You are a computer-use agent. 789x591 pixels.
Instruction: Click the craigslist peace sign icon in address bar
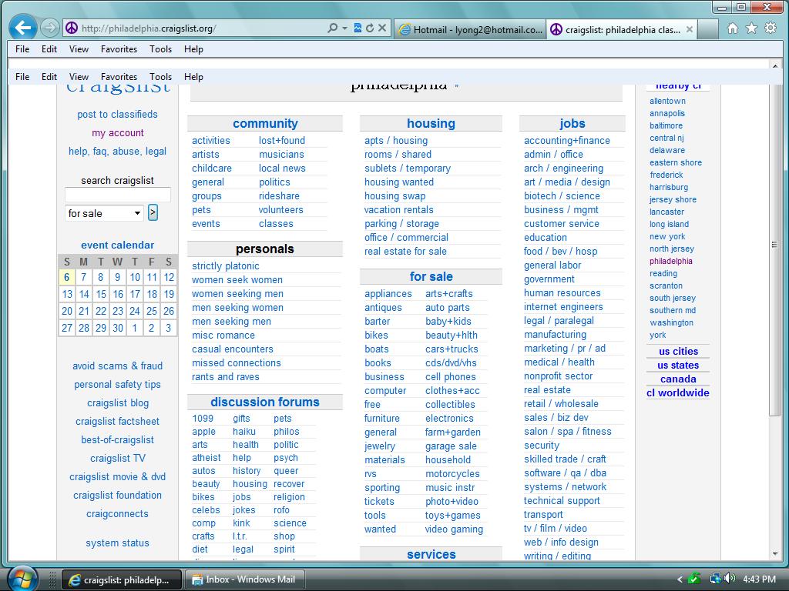72,28
